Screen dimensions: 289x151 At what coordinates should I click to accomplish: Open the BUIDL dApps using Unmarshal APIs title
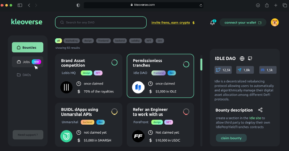point(79,112)
